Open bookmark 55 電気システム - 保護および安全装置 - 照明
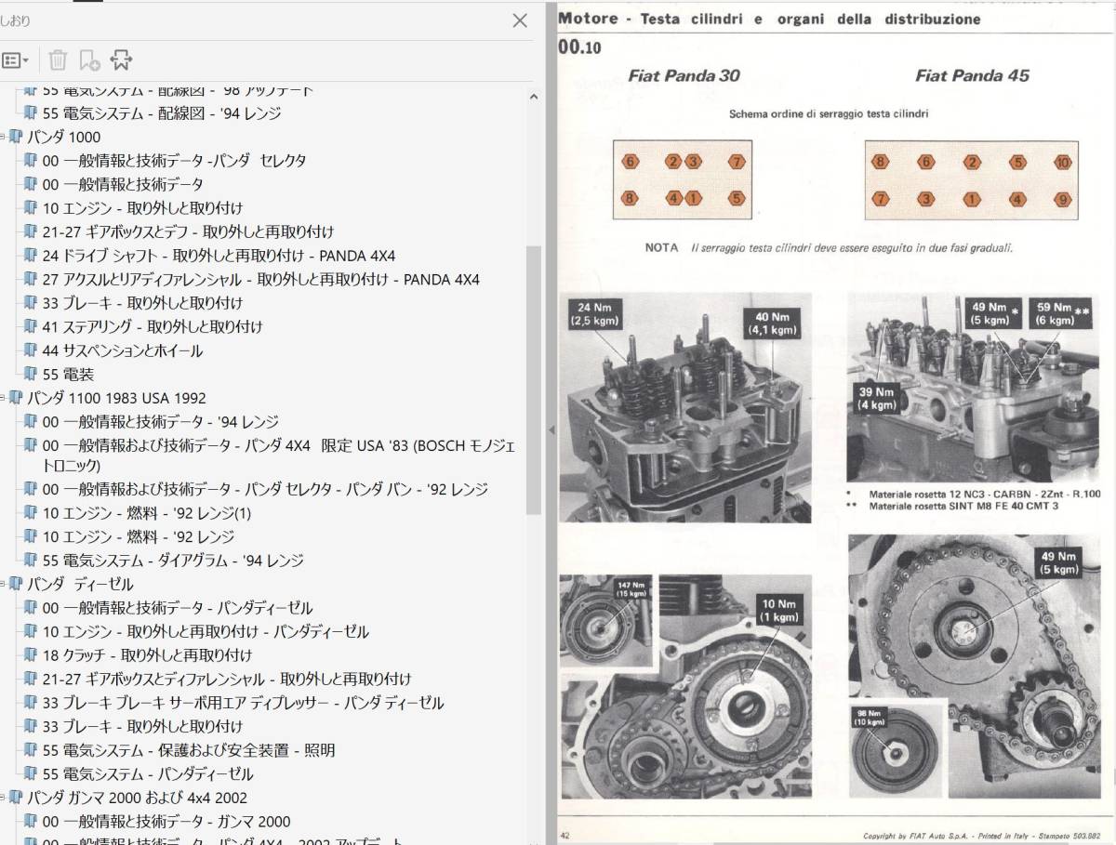This screenshot has width=1116, height=845. pos(189,750)
